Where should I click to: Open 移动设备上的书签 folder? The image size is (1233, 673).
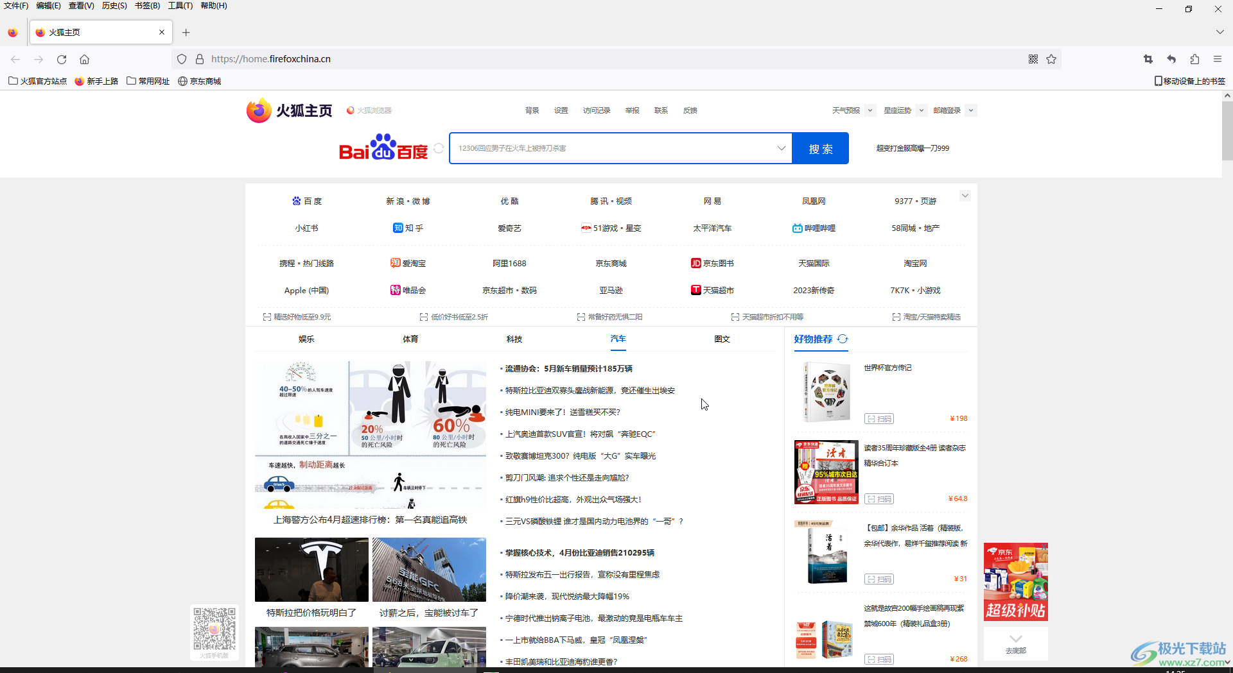[1190, 81]
